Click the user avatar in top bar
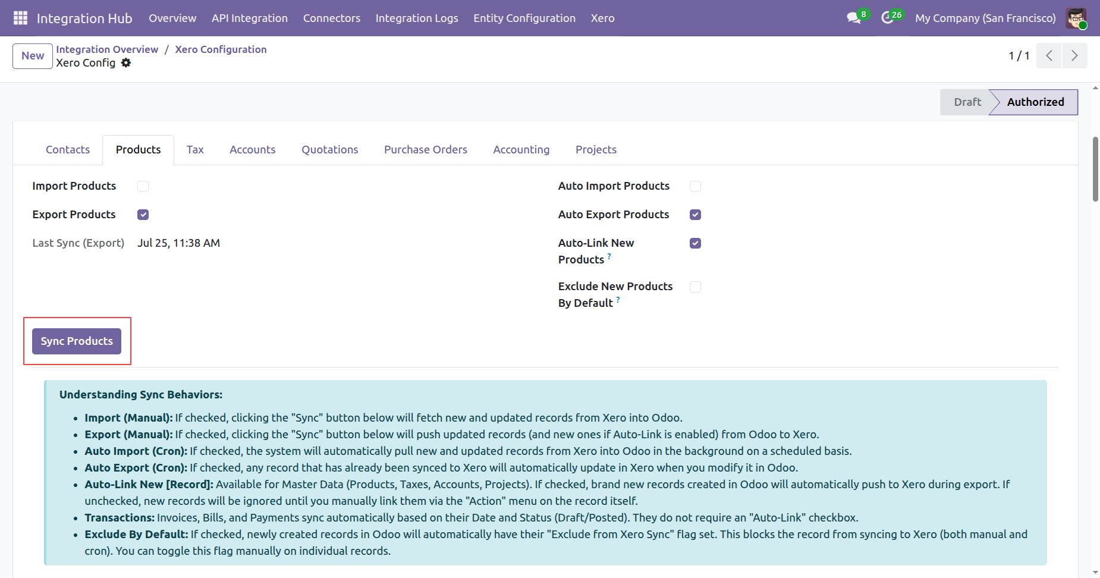The height and width of the screenshot is (578, 1100). tap(1076, 18)
